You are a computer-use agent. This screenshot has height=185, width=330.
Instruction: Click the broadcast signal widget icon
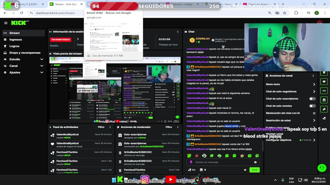coord(324,91)
